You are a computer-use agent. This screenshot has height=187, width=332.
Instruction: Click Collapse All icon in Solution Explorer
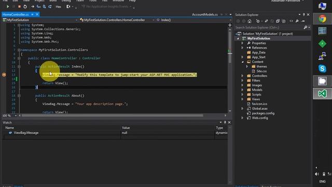tap(278, 21)
